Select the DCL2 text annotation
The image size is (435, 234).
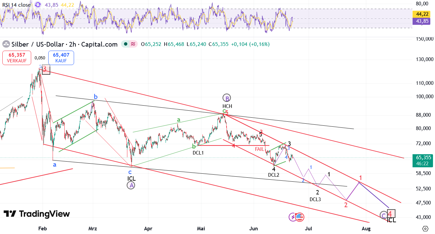[273, 175]
